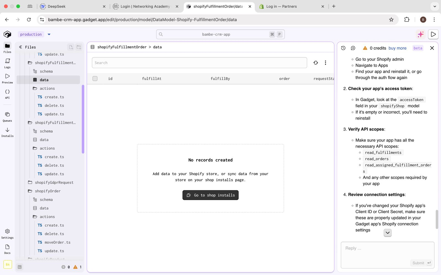Open the Queues view
This screenshot has width=441, height=275.
point(7,117)
